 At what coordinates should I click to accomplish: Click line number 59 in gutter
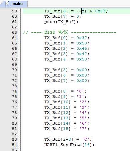(14, 11)
